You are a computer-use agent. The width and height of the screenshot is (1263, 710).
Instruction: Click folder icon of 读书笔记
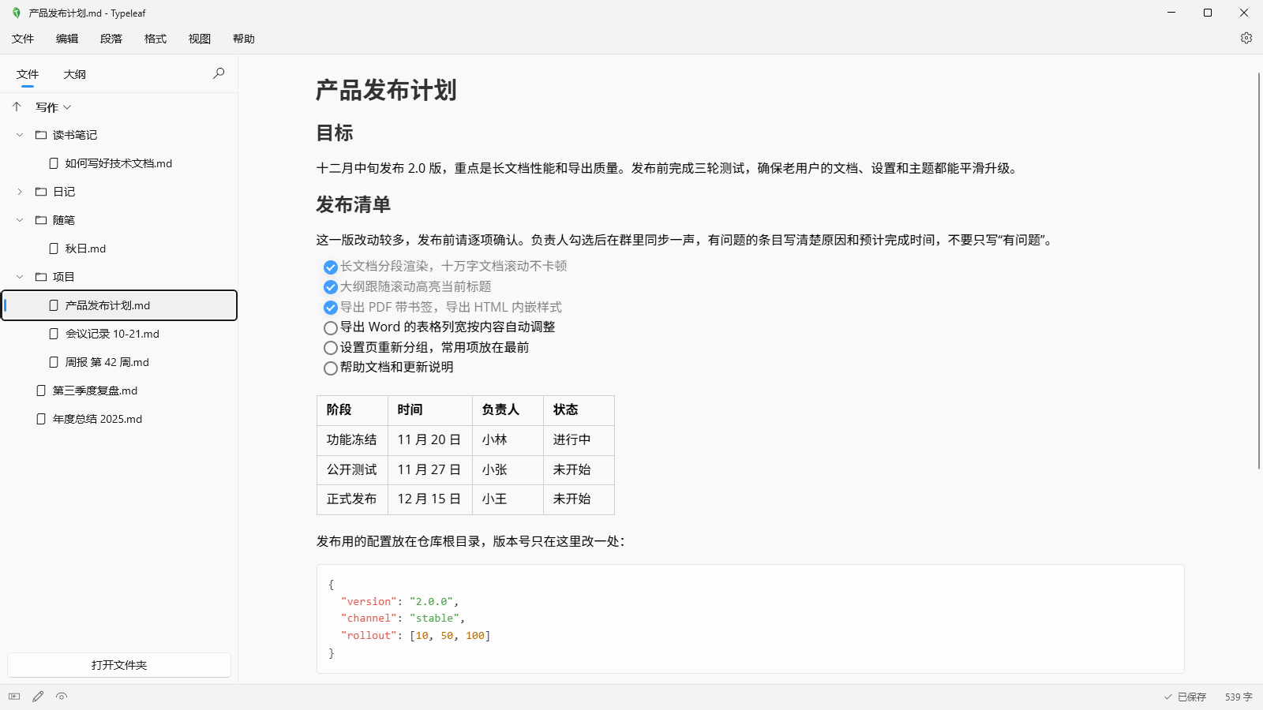41,135
